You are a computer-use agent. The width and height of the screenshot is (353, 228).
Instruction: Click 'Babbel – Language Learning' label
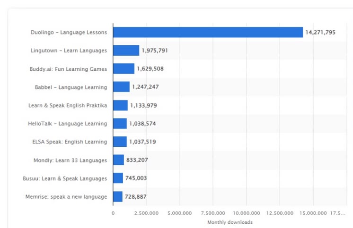coord(71,87)
